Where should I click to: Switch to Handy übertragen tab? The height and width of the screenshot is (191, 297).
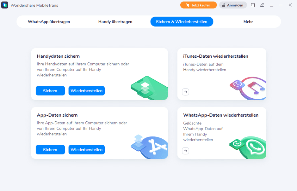[115, 22]
